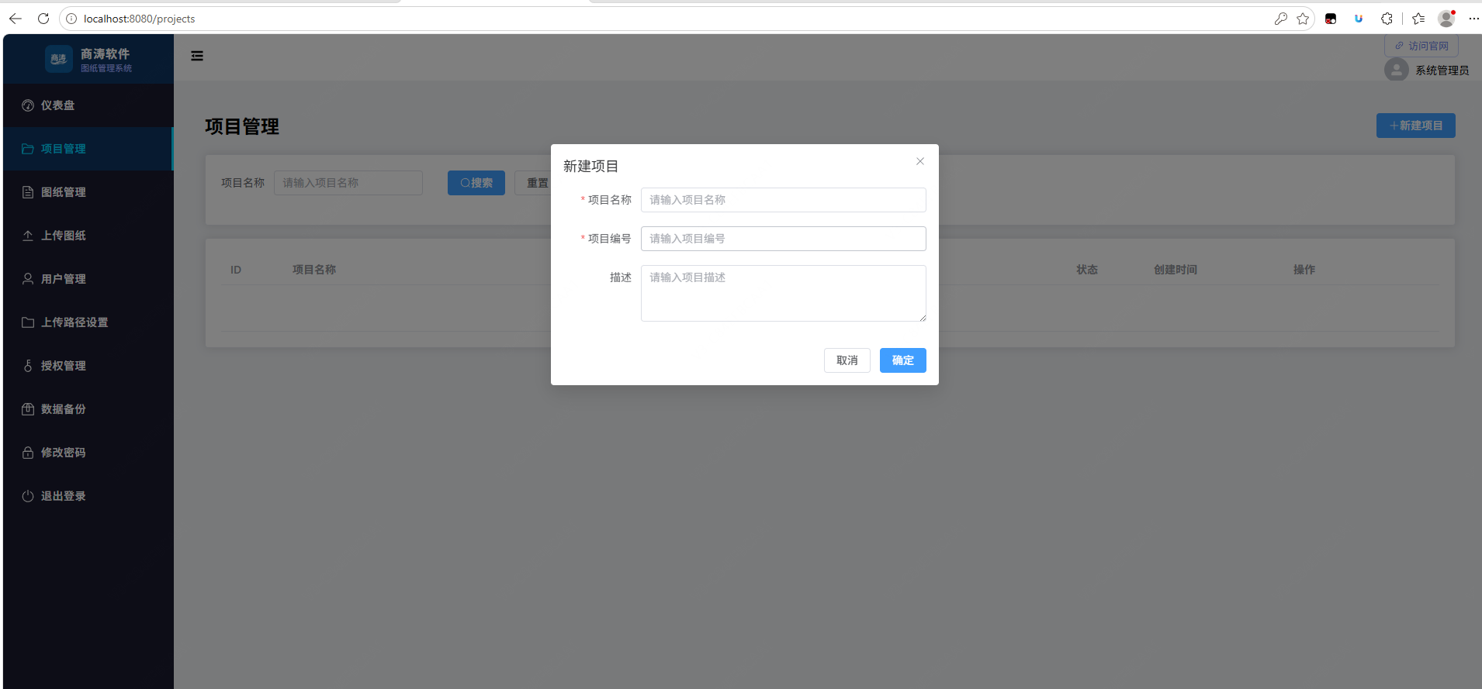1482x689 pixels.
Task: Open 上传路径设置 menu item
Action: (88, 322)
